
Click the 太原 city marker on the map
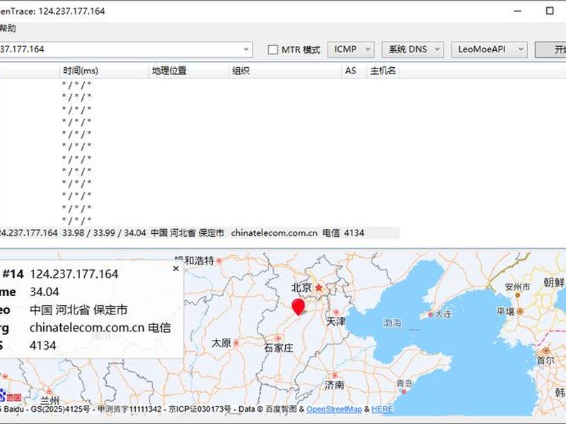pyautogui.click(x=236, y=343)
